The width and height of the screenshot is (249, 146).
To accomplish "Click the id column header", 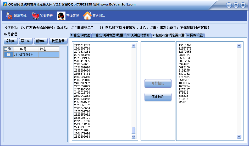I will [16, 49].
